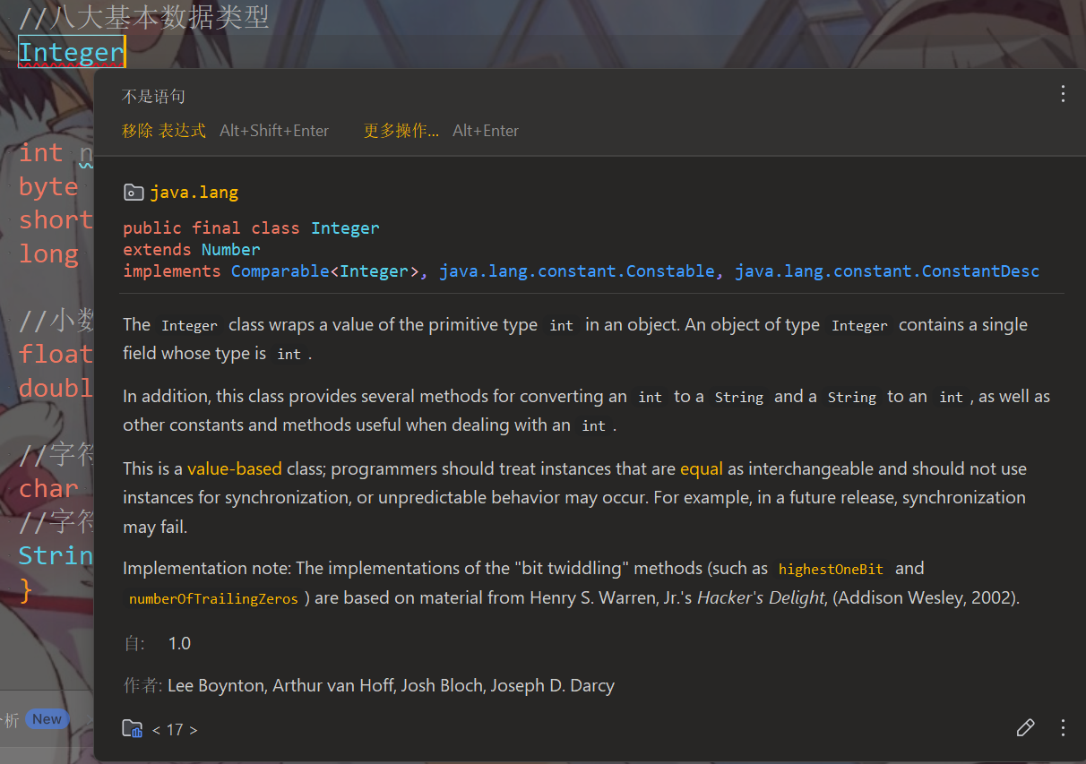Open the inspection popup's three-dot options menu
The width and height of the screenshot is (1086, 764).
point(1063,94)
